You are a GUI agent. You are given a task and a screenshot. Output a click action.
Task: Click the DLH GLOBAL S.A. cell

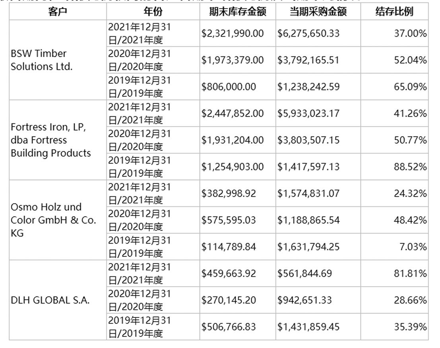click(x=50, y=300)
